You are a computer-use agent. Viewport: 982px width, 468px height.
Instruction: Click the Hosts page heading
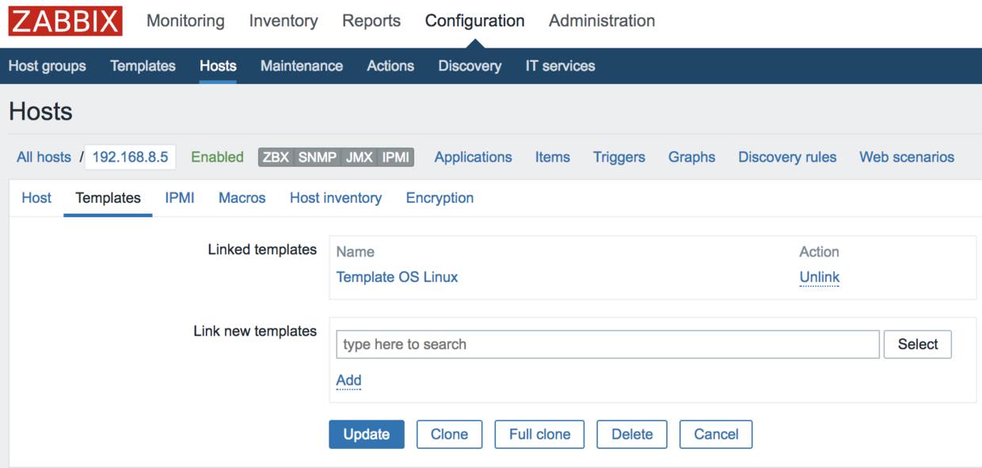click(x=40, y=112)
